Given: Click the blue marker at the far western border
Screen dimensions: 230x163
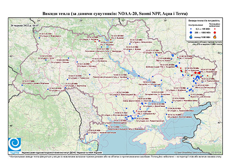Looking at the screenshot, I should click(x=22, y=85).
